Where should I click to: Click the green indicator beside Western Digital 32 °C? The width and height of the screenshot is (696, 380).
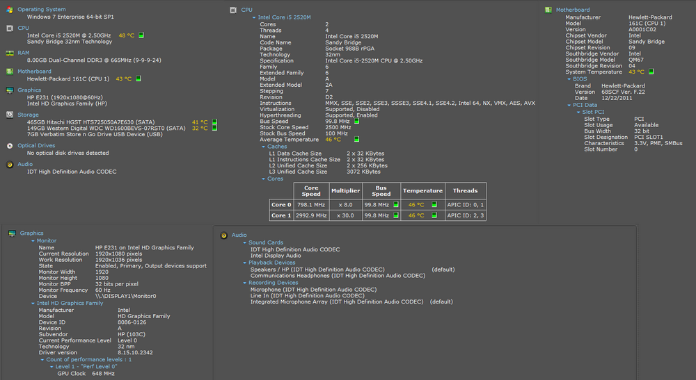point(214,129)
